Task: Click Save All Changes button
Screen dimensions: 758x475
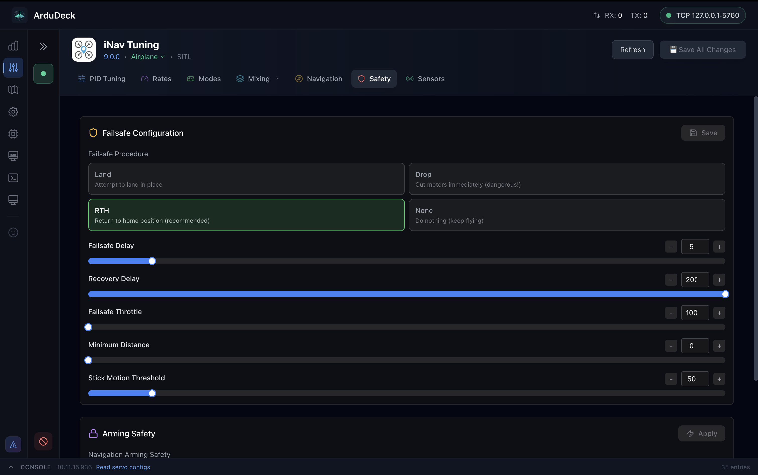Action: pos(702,50)
